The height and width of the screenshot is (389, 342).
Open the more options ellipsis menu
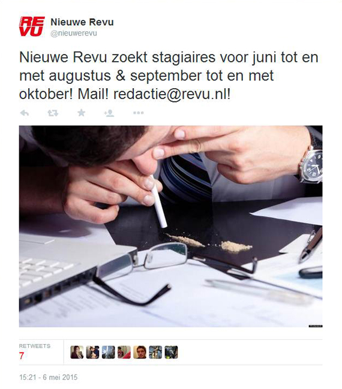(139, 113)
